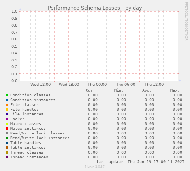Click the Cur value for File handles
The height and width of the screenshot is (171, 190).
click(93, 110)
